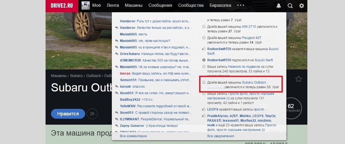The width and height of the screenshot is (345, 144).
Task: Open the ИЖ 2715 car link
Action: (249, 27)
